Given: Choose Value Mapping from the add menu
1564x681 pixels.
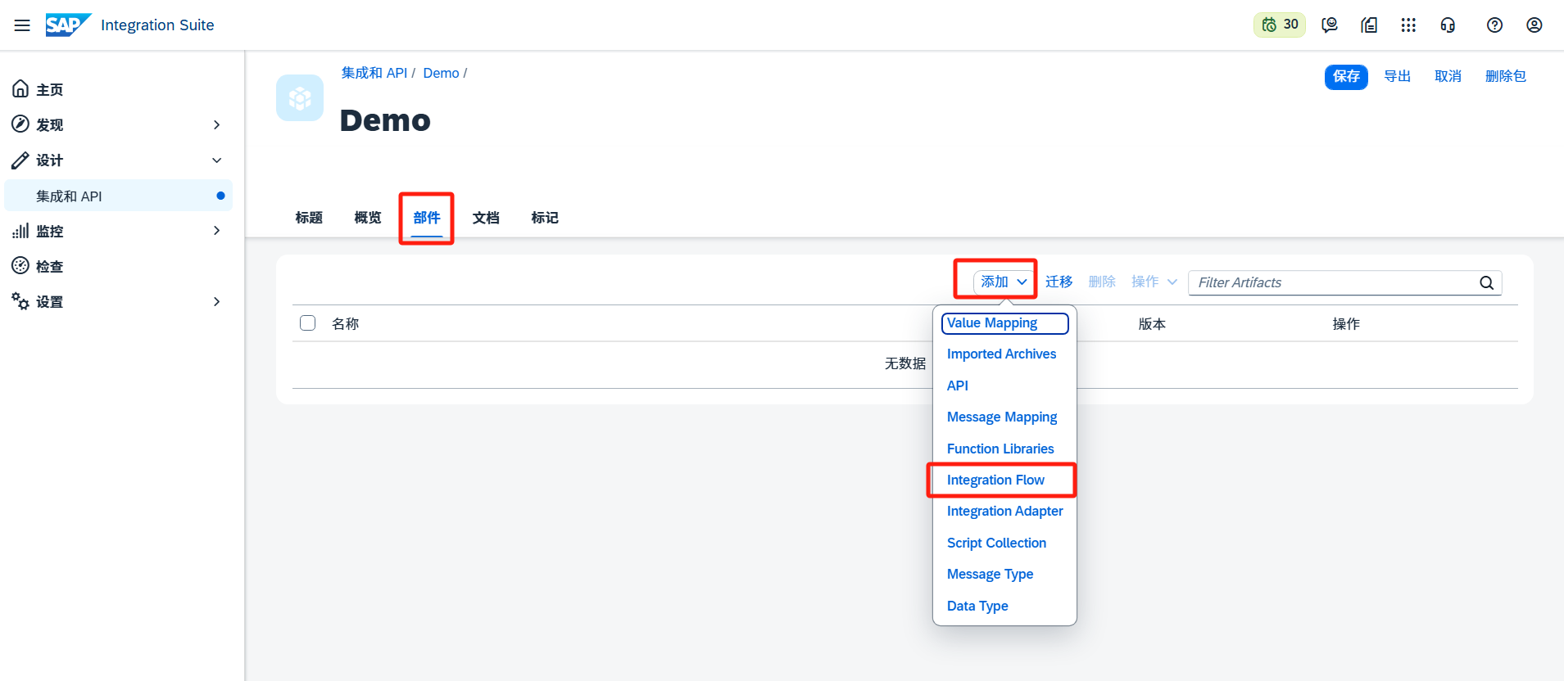Looking at the screenshot, I should 1004,323.
